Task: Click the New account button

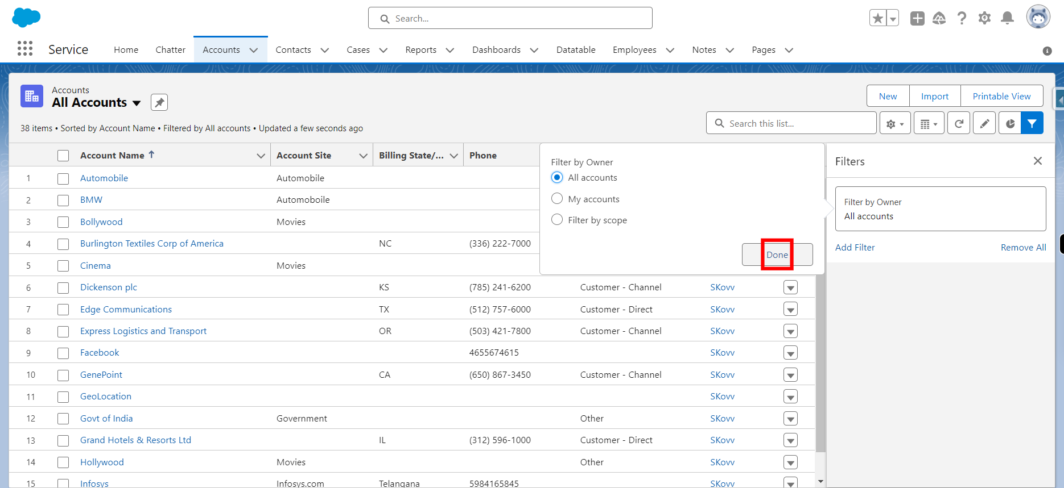Action: 888,96
